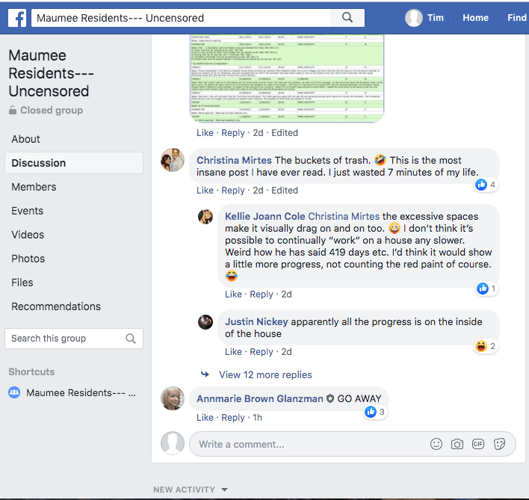Reply to Kellie Joann Cole's comment
Image resolution: width=529 pixels, height=500 pixels.
click(x=262, y=294)
